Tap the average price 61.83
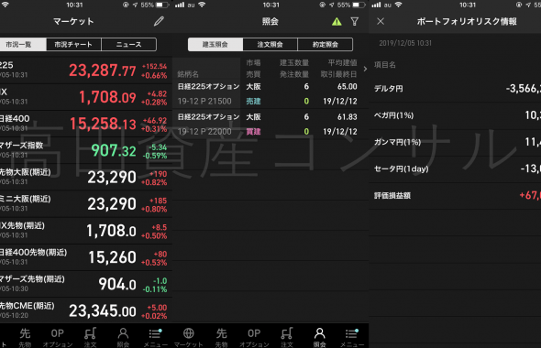This screenshot has height=348, width=541. point(348,117)
